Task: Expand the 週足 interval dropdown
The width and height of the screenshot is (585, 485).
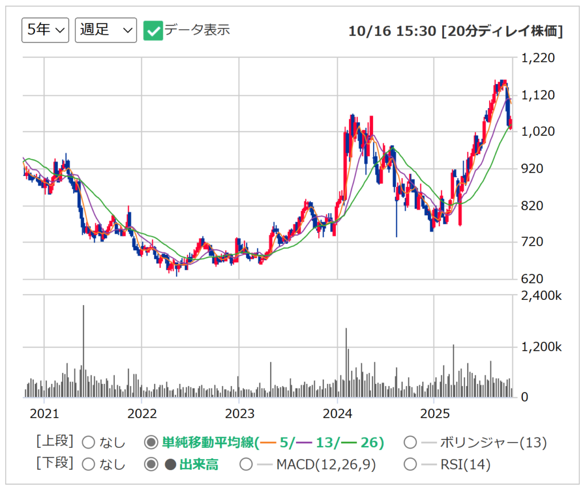Action: (x=106, y=30)
